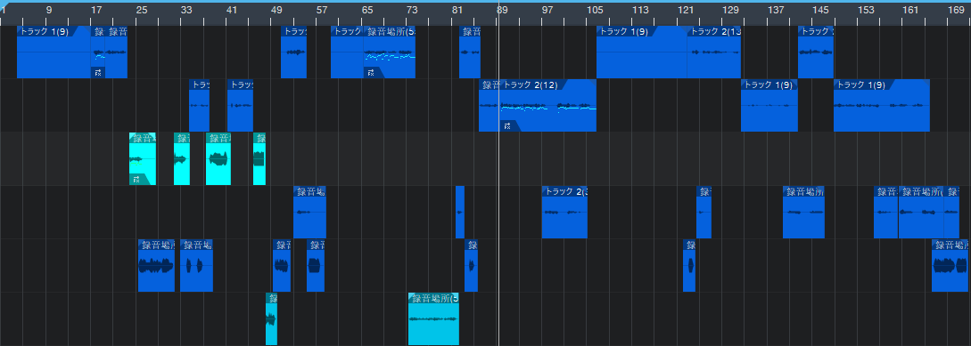Select fifth-track 録音場 clip starting near bar 33
Screen dimensions: 971x346
(x=196, y=266)
